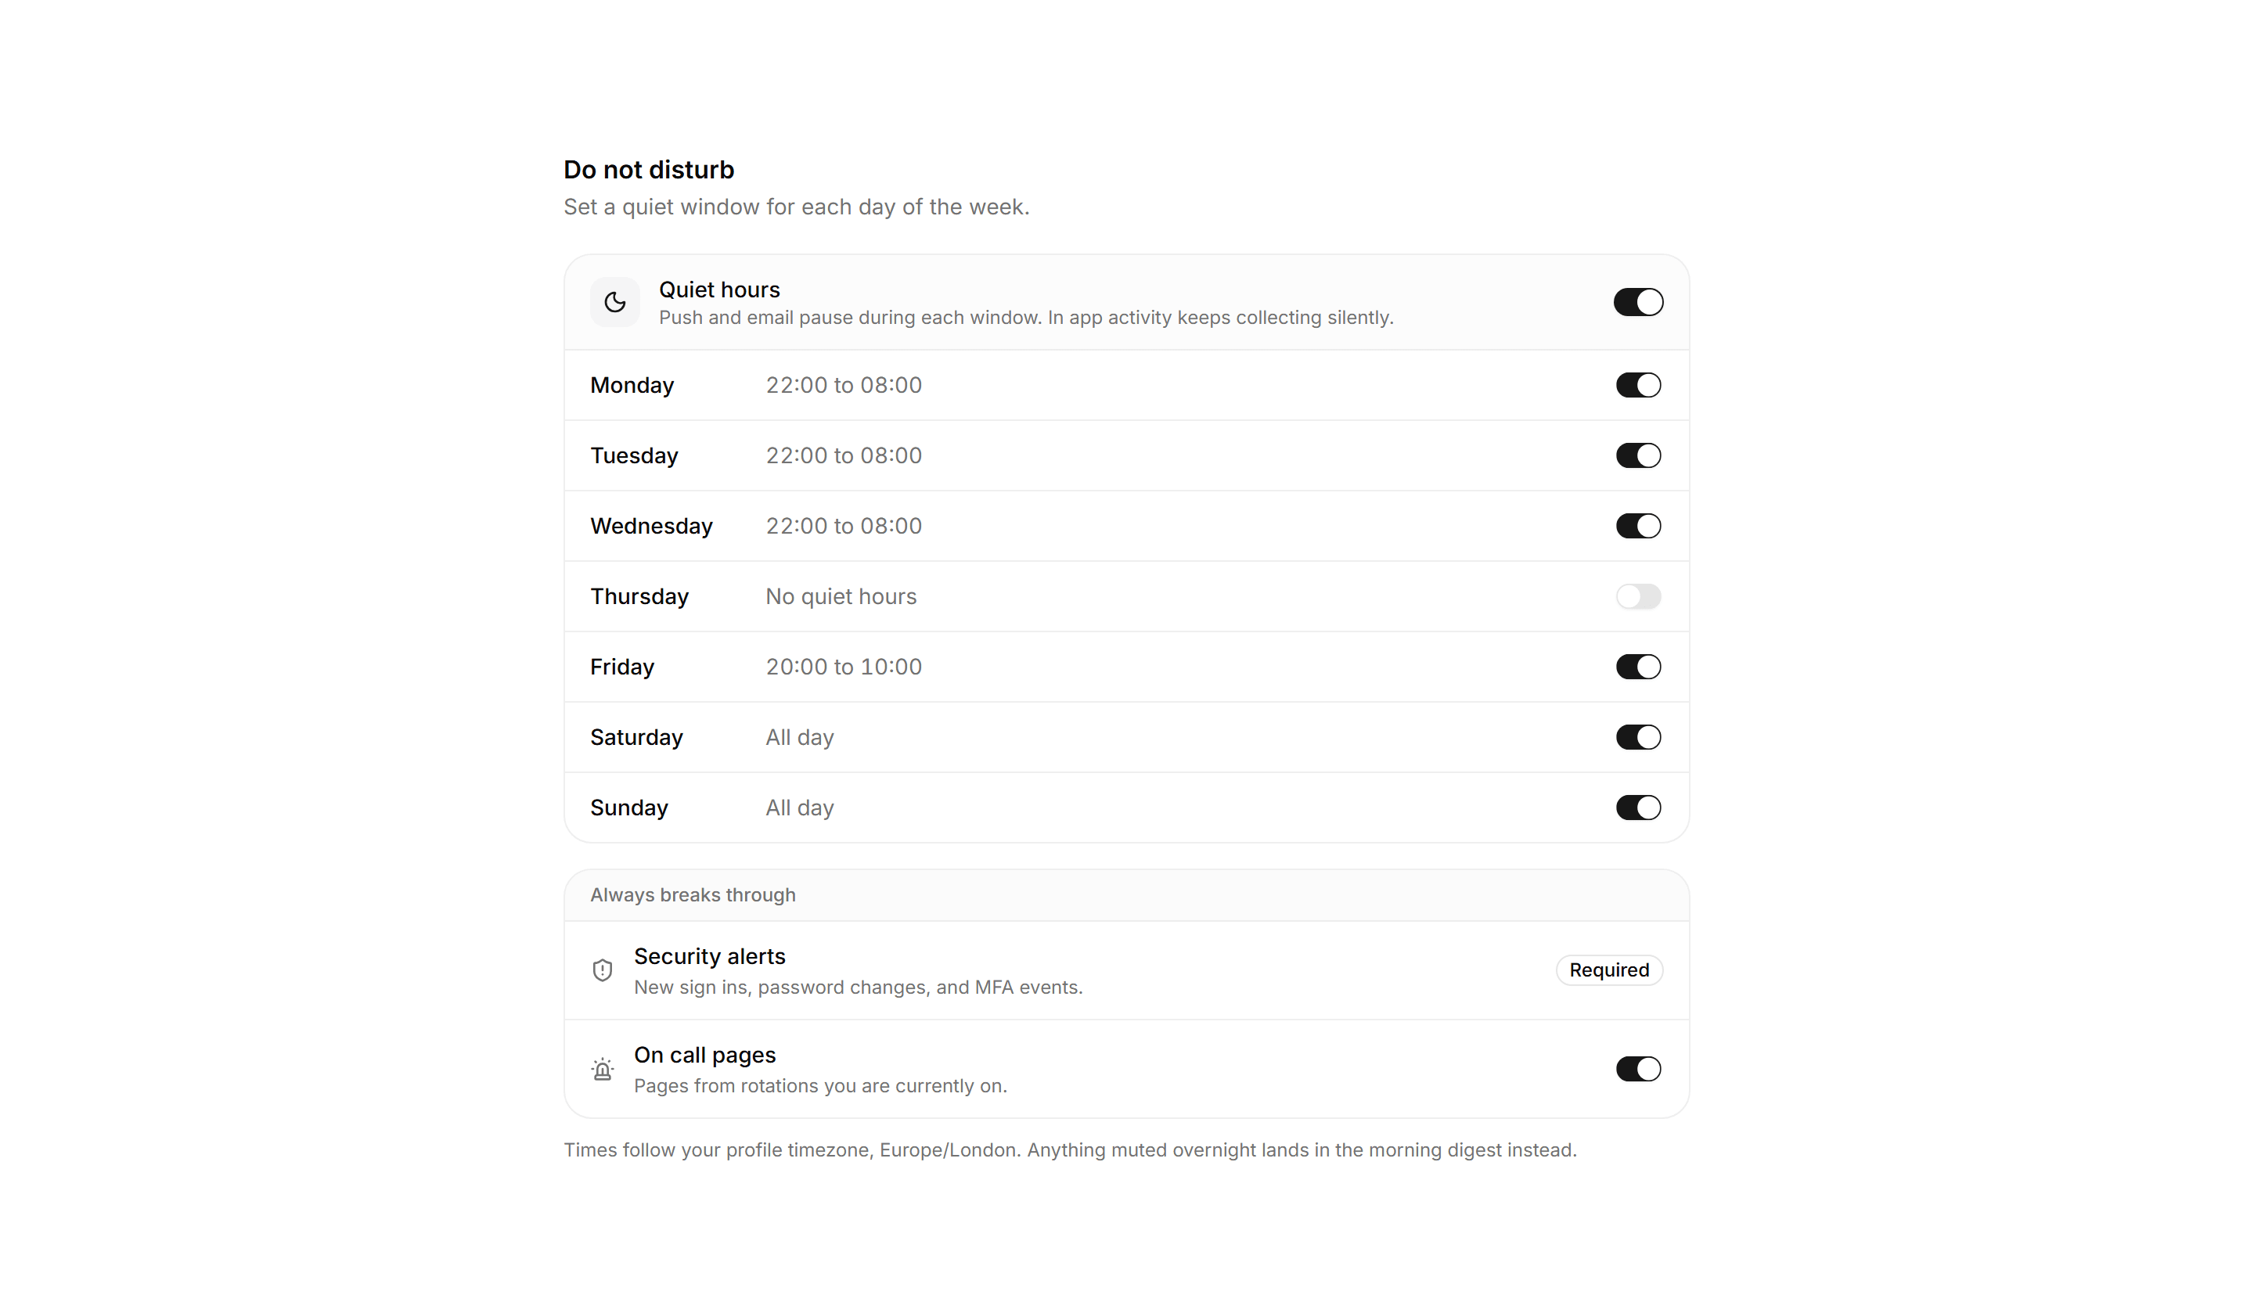Disable Saturday all day quiet toggle
Image resolution: width=2254 pixels, height=1313 pixels.
[1638, 738]
